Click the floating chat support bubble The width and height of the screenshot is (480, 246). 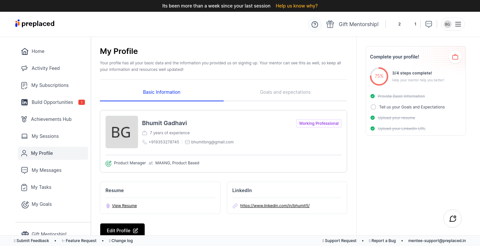point(453,219)
